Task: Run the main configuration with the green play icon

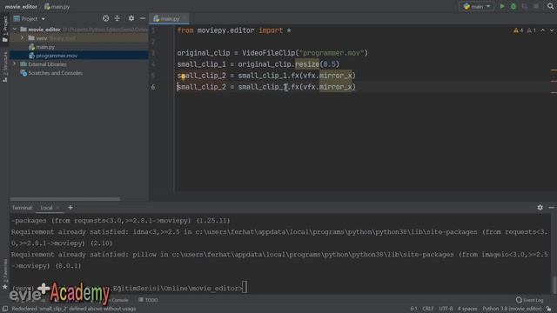Action: tap(502, 6)
